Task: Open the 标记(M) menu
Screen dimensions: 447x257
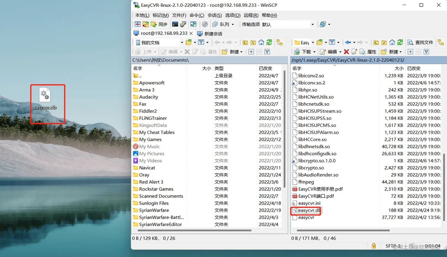Action: click(161, 15)
